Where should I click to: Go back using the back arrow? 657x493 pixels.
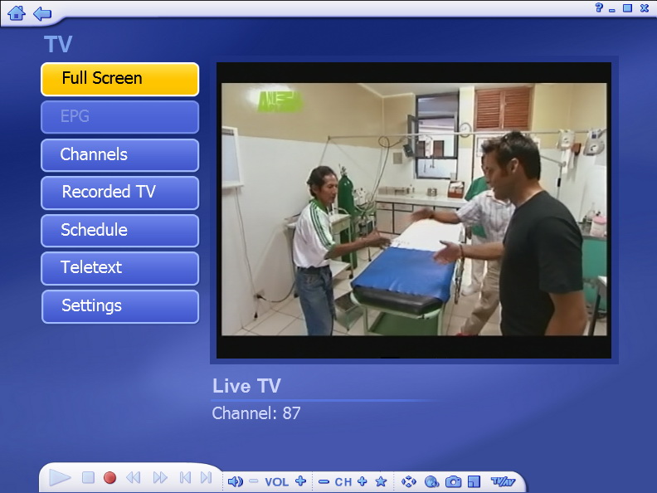click(x=42, y=13)
